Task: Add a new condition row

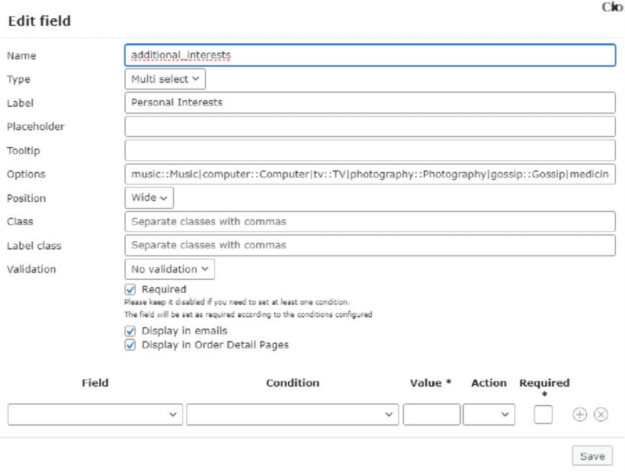Action: coord(579,414)
